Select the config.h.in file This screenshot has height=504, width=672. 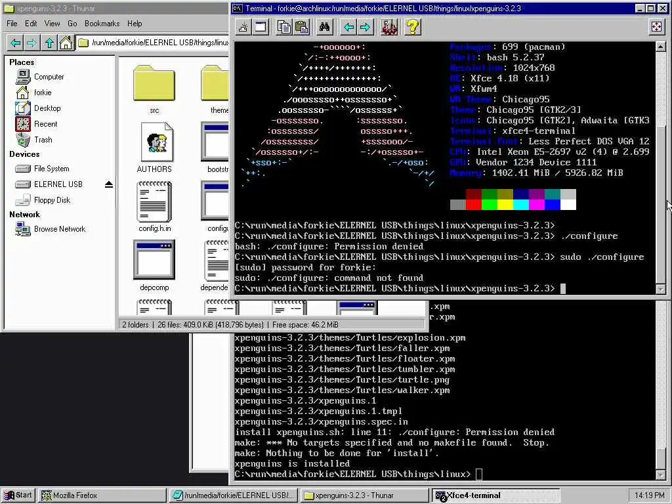coord(154,207)
